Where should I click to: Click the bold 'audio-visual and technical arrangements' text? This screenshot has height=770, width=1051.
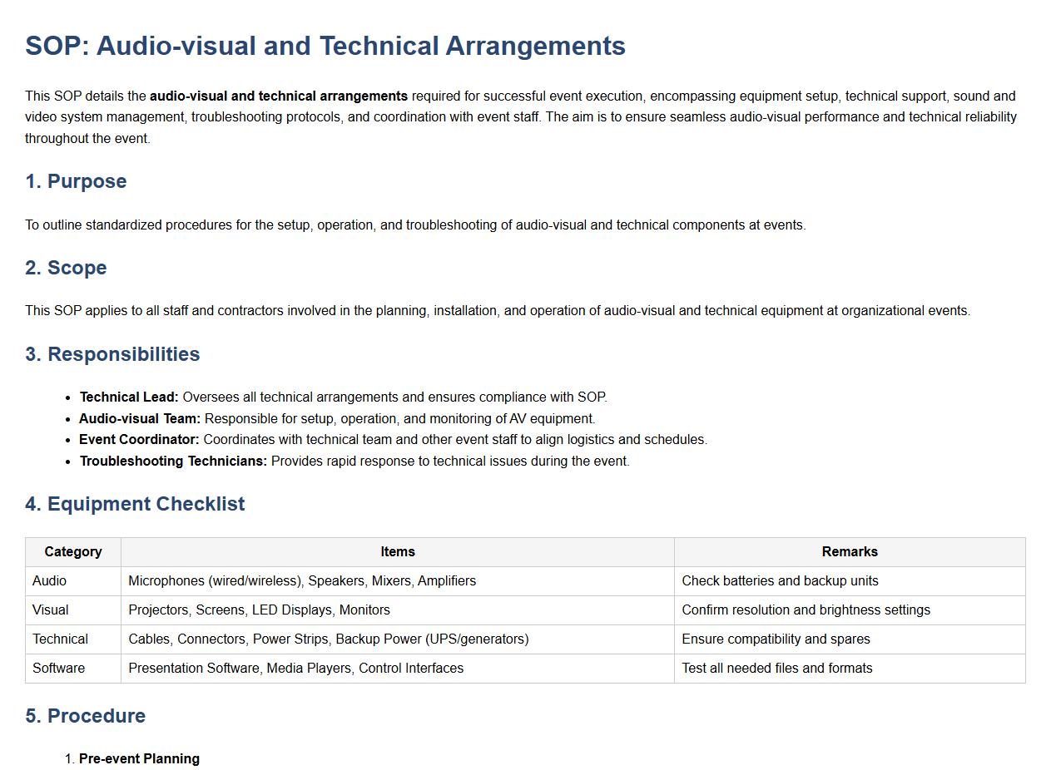[x=279, y=96]
